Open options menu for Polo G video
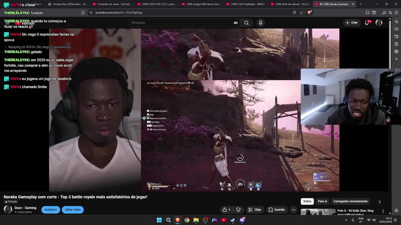 tap(383, 211)
